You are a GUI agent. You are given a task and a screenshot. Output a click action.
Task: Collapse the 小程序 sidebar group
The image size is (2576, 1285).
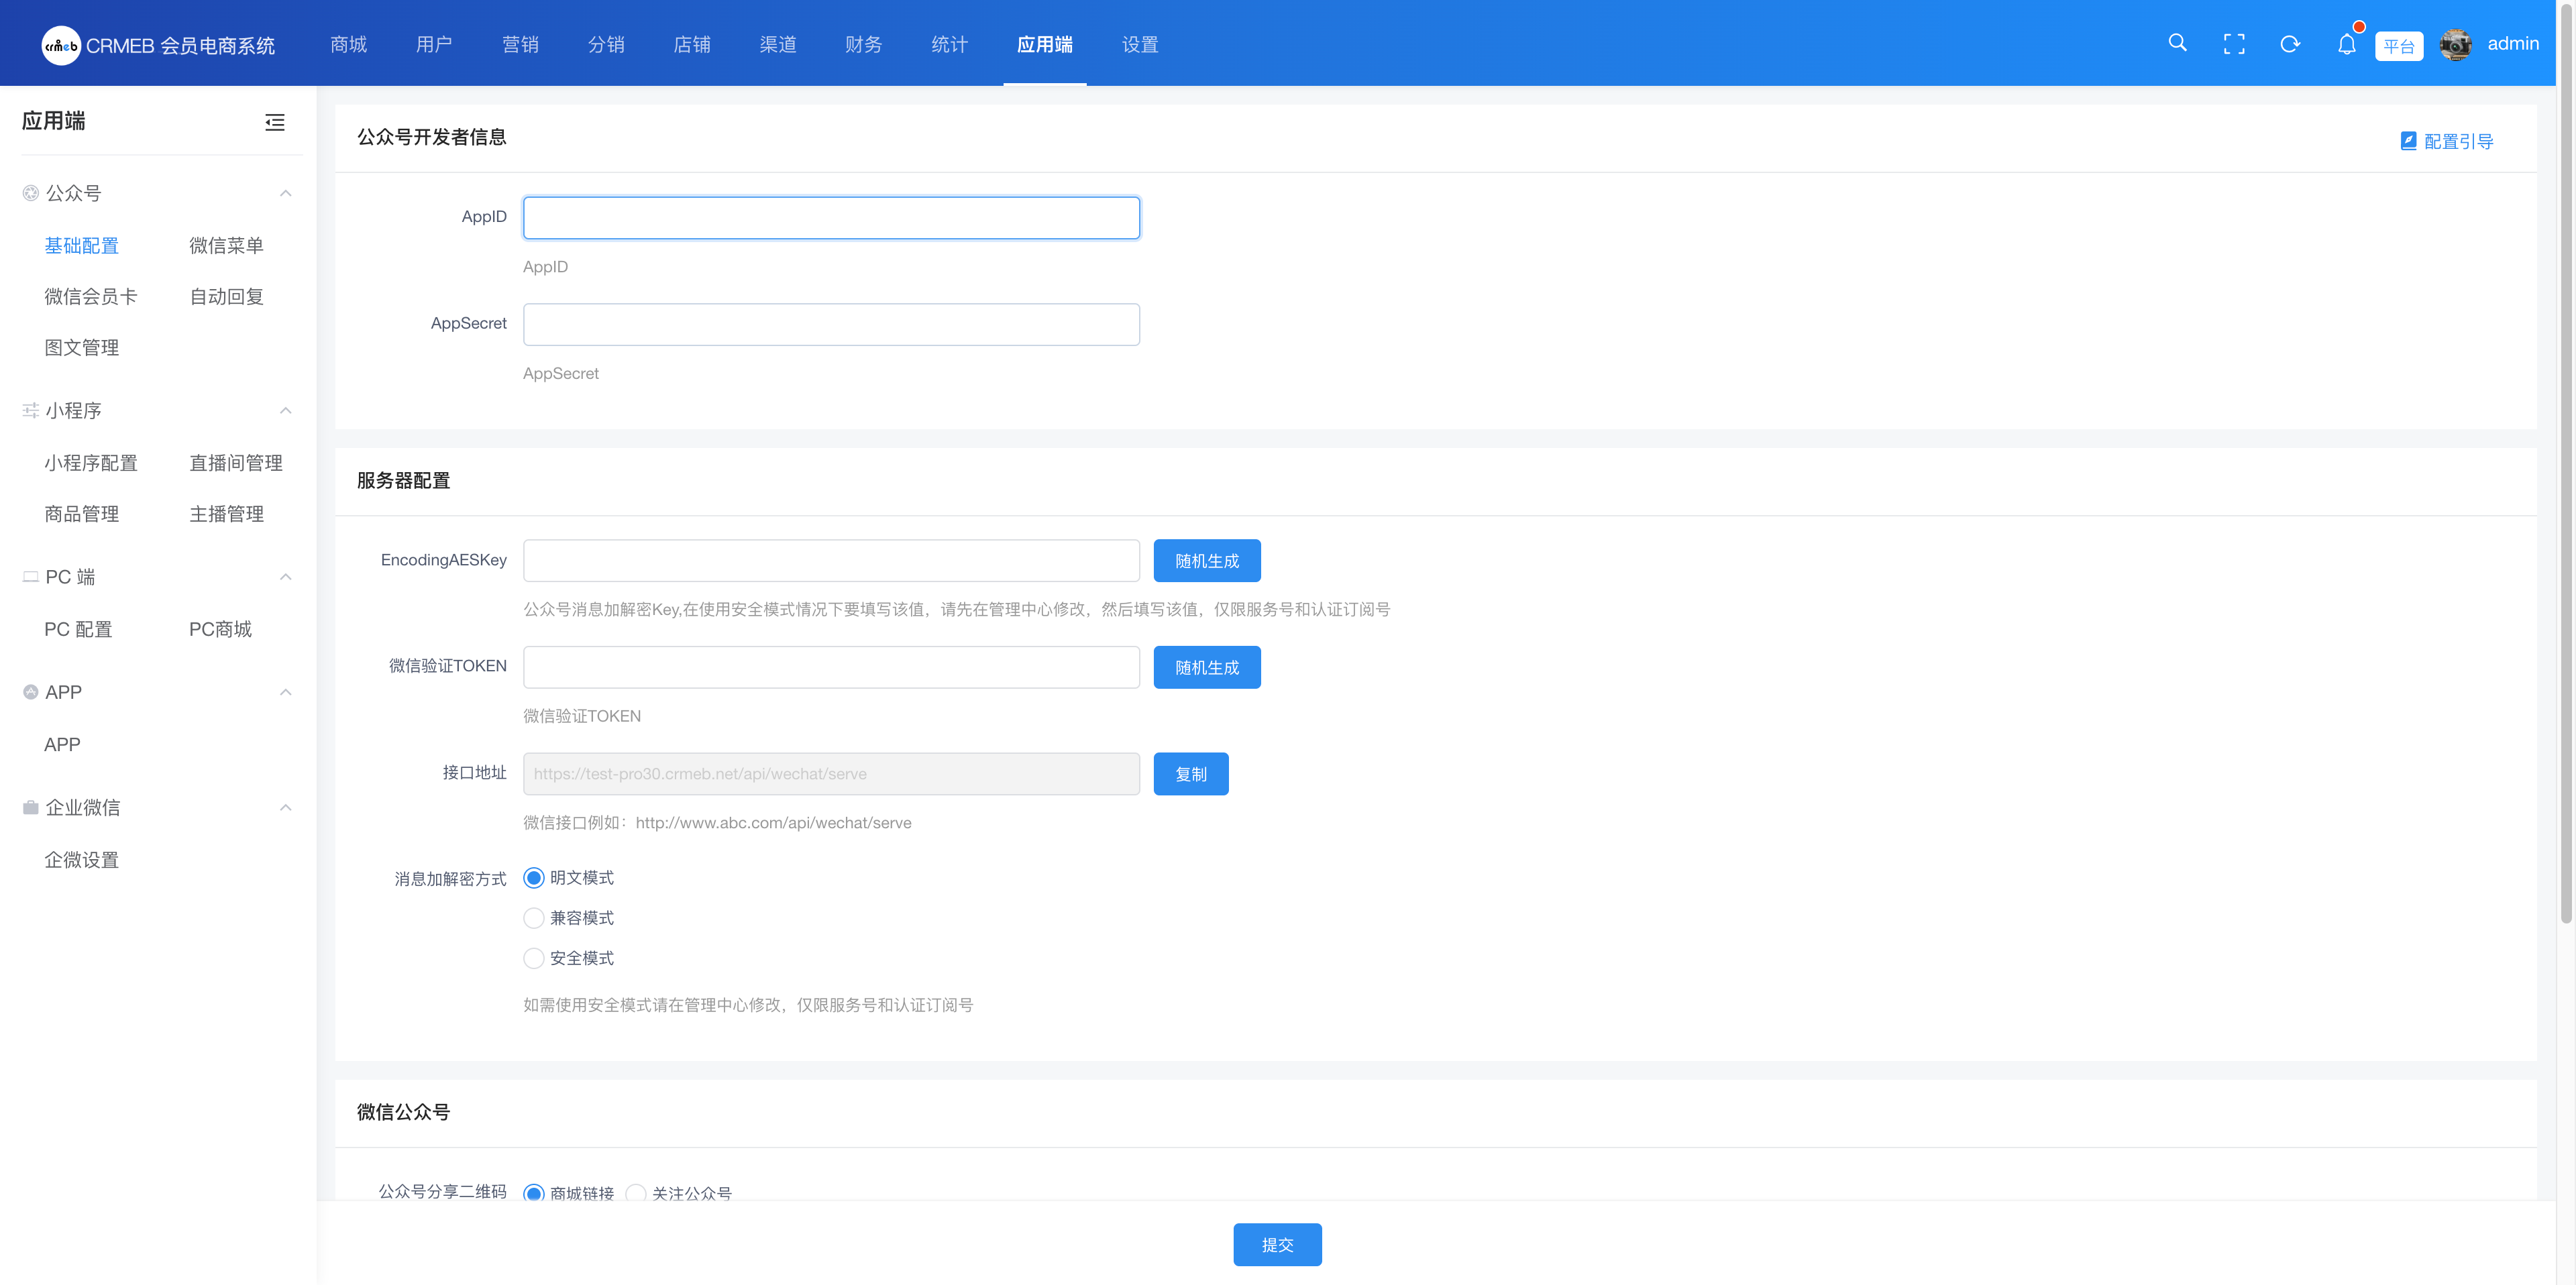[x=286, y=410]
